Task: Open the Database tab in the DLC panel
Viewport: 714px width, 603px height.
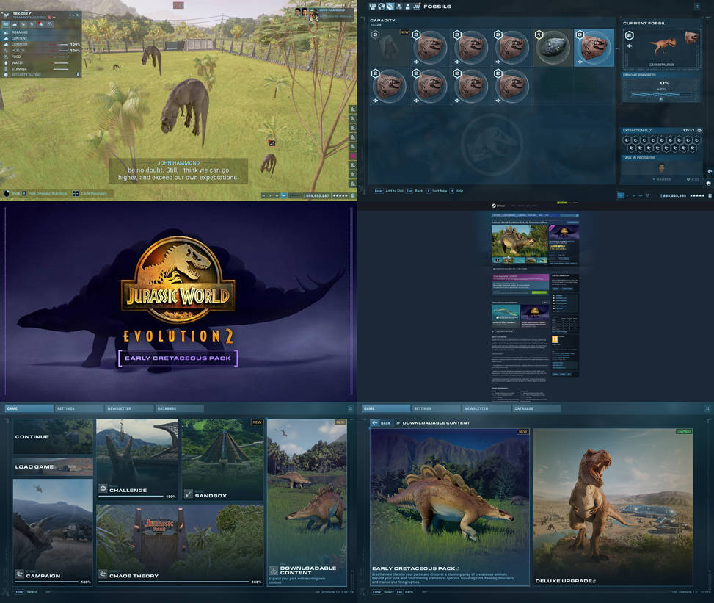Action: click(x=536, y=408)
